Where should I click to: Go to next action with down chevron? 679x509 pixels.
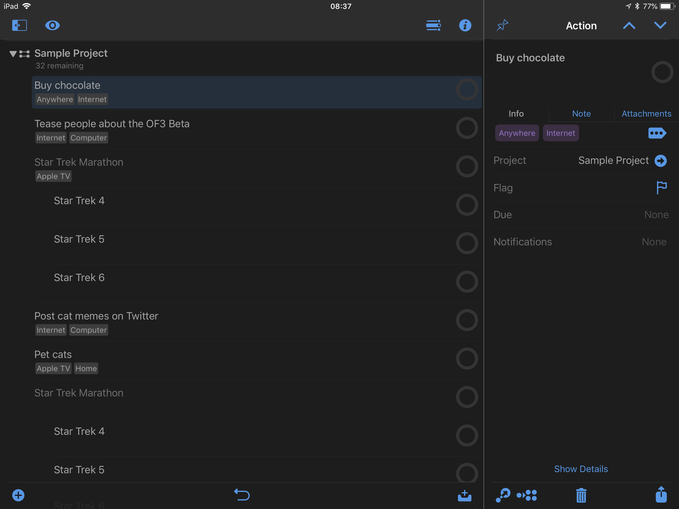(x=660, y=25)
